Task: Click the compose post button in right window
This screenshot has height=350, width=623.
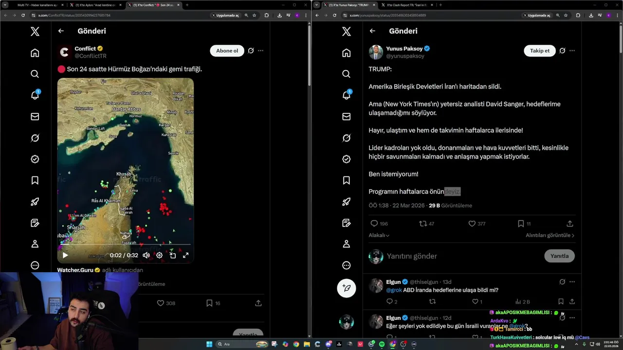Action: pyautogui.click(x=347, y=288)
